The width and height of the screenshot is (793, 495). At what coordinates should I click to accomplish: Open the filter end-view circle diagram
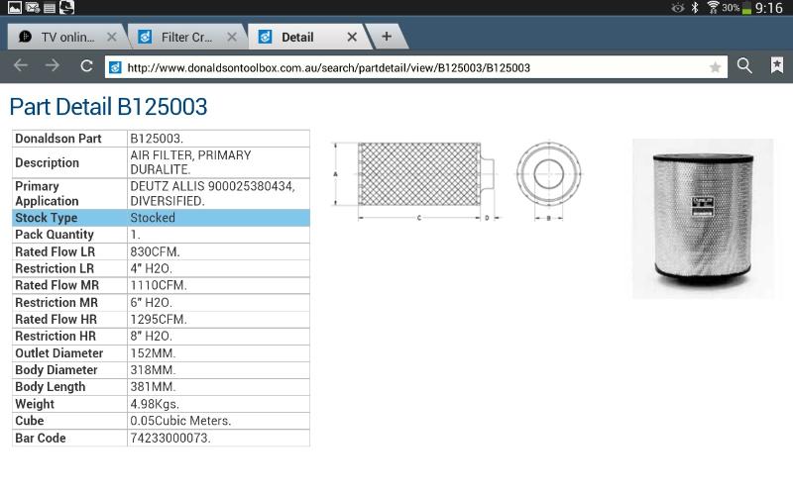coord(549,180)
